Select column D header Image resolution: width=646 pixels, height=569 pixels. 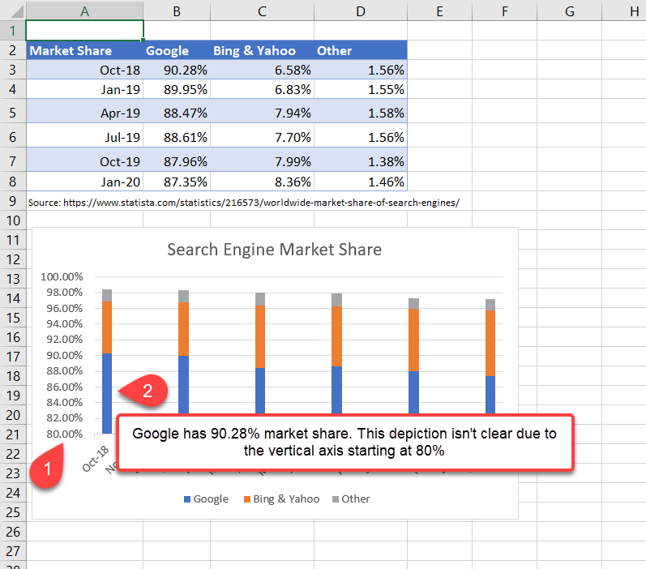tap(361, 11)
